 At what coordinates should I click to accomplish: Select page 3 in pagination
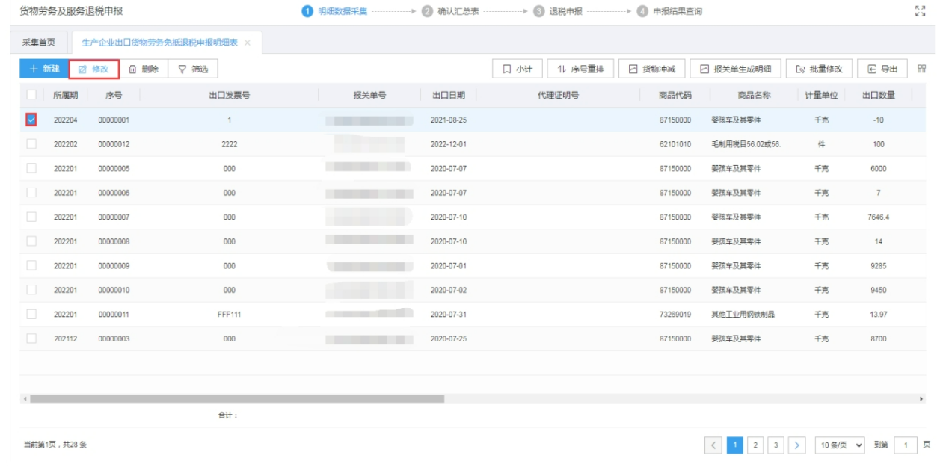tap(776, 445)
